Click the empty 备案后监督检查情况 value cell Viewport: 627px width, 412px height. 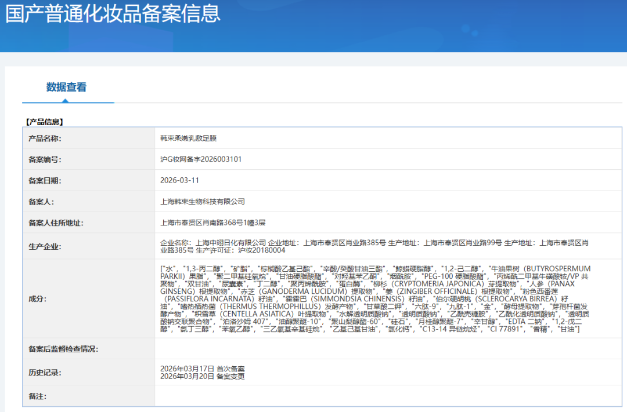(x=388, y=349)
